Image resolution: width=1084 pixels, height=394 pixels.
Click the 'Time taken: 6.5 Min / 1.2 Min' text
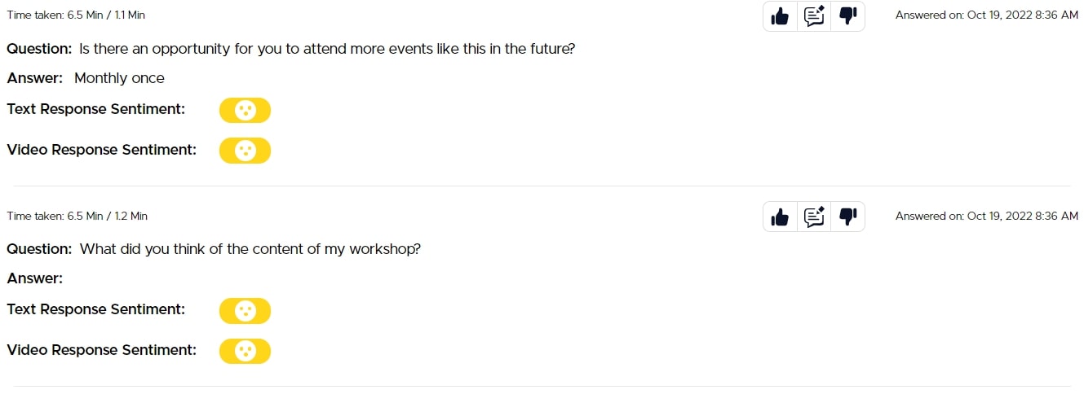click(77, 216)
